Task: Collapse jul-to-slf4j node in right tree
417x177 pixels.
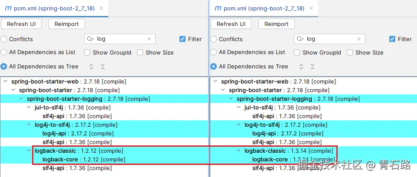Action: point(238,107)
